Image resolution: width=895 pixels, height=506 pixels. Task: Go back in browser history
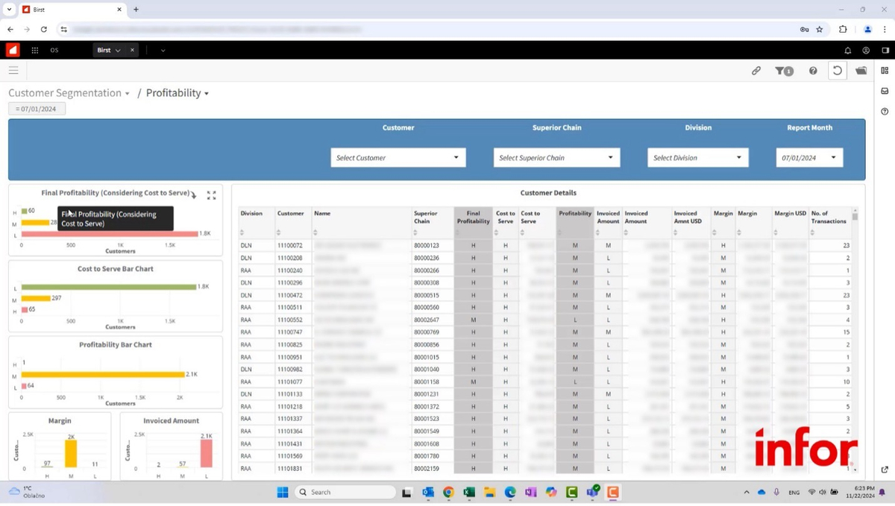click(x=10, y=30)
